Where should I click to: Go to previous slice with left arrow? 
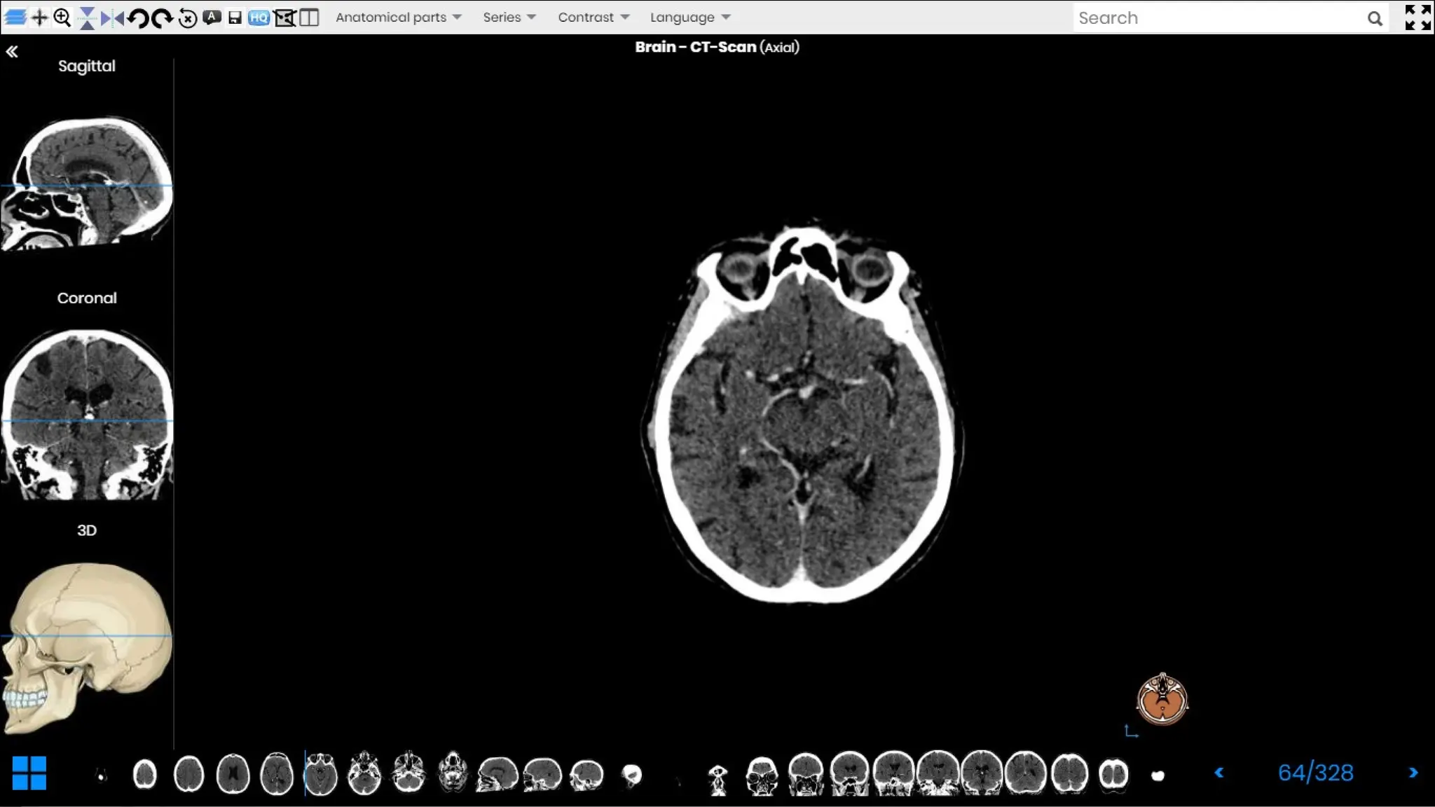point(1219,773)
